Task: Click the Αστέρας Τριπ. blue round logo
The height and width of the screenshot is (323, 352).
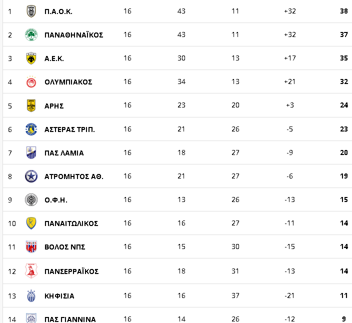Action: click(x=31, y=129)
